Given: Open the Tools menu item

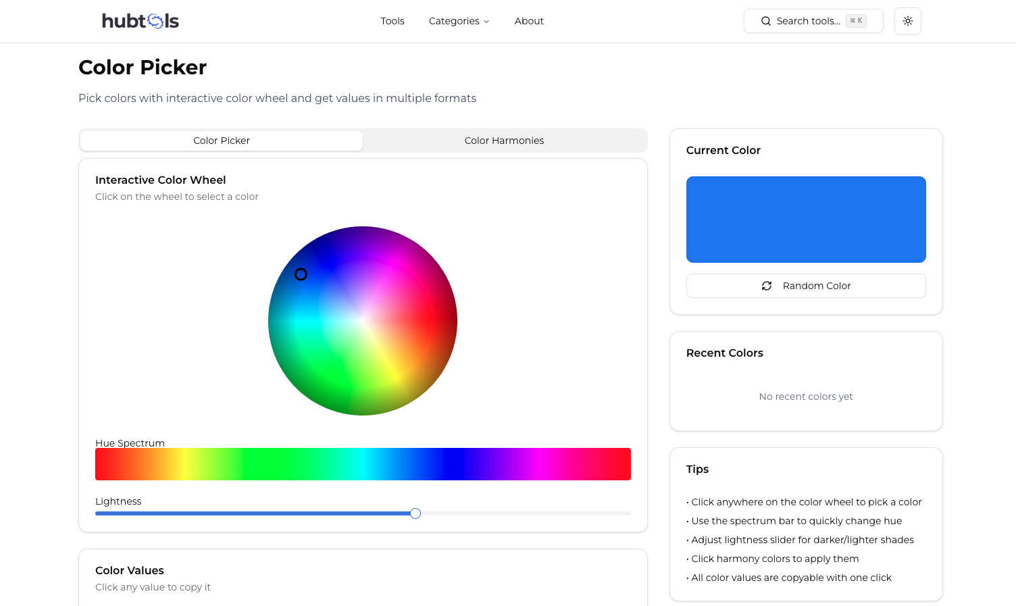Looking at the screenshot, I should (x=392, y=21).
